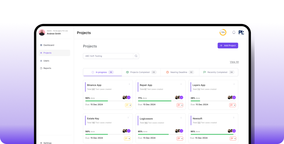
Task: Click the Add Project button
Action: coord(228,45)
